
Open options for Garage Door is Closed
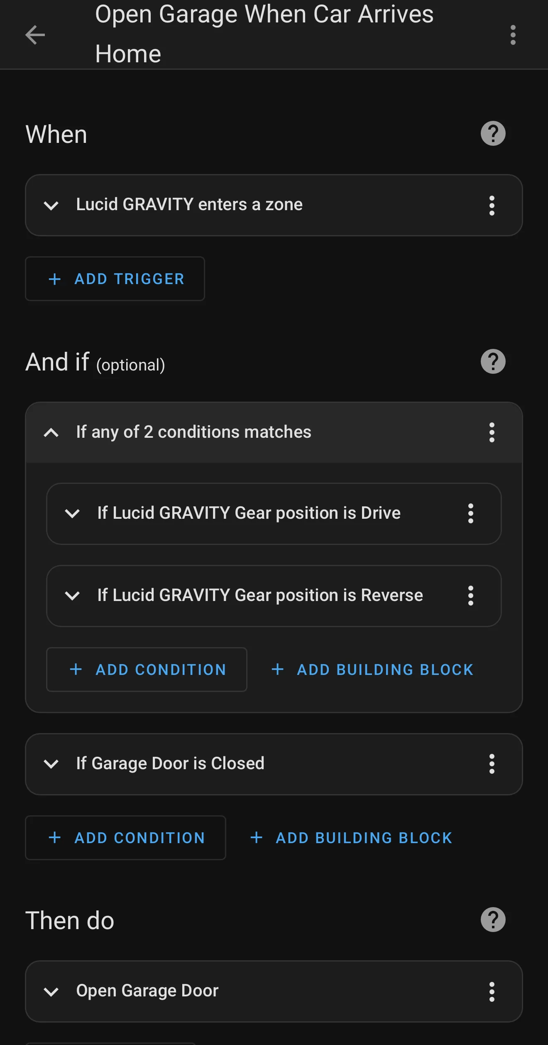[492, 764]
